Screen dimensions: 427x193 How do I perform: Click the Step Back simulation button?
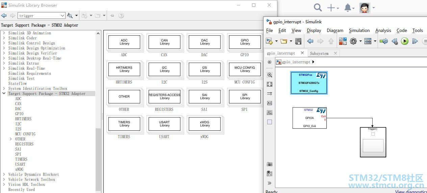tap(394, 41)
